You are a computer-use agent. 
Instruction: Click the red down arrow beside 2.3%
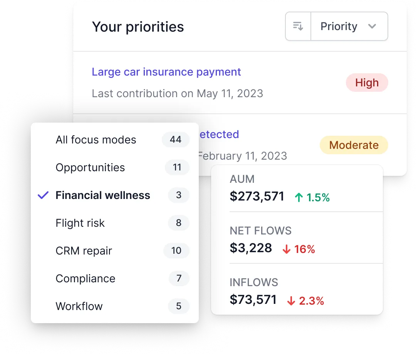[291, 300]
